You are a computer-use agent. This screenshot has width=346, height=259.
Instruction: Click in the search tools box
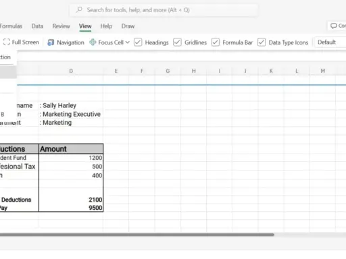click(164, 10)
